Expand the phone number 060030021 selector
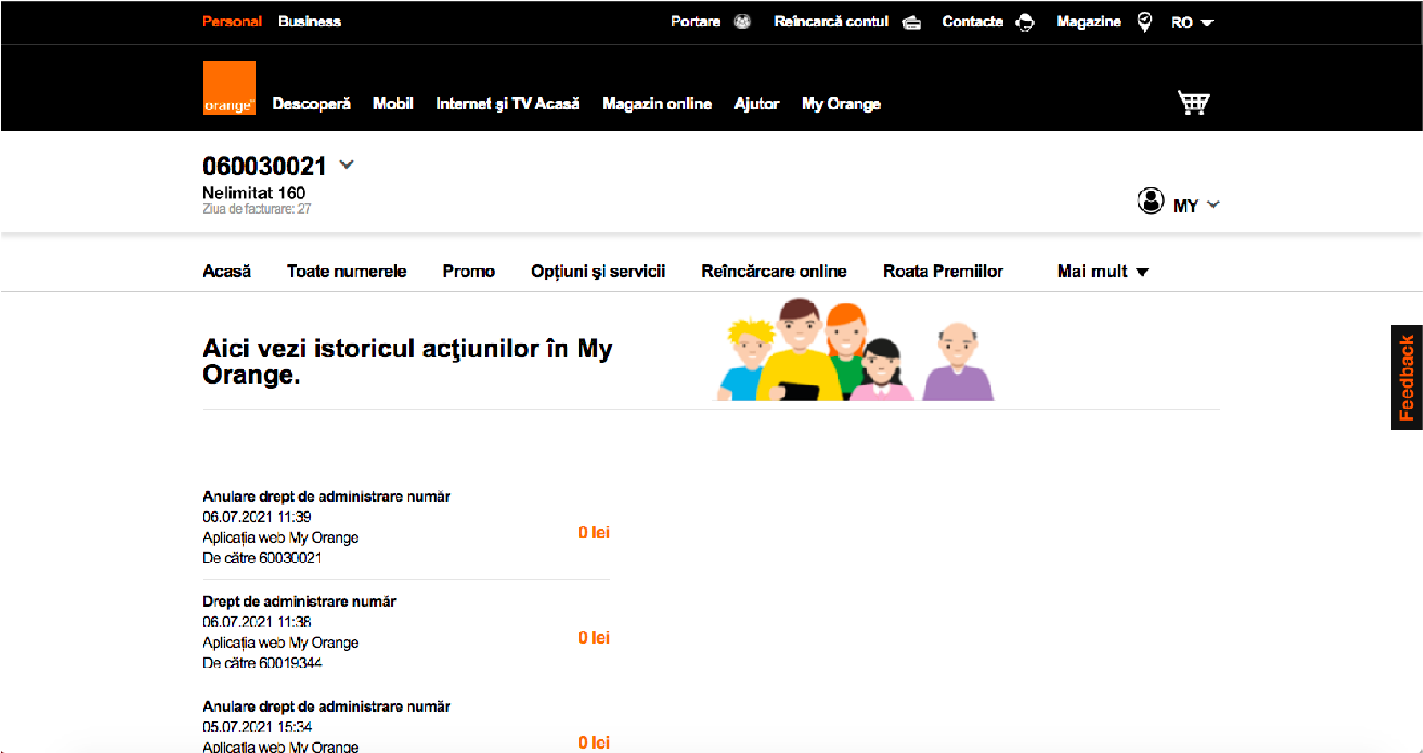The image size is (1423, 753). pos(346,164)
